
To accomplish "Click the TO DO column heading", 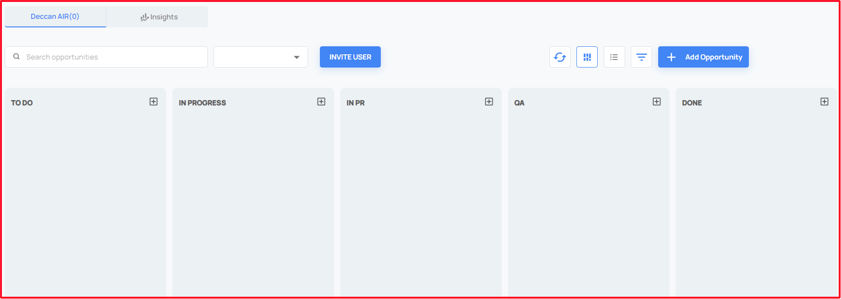I will (22, 103).
